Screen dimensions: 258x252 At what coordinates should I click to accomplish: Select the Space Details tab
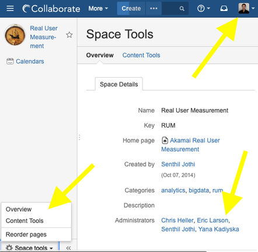(x=119, y=85)
